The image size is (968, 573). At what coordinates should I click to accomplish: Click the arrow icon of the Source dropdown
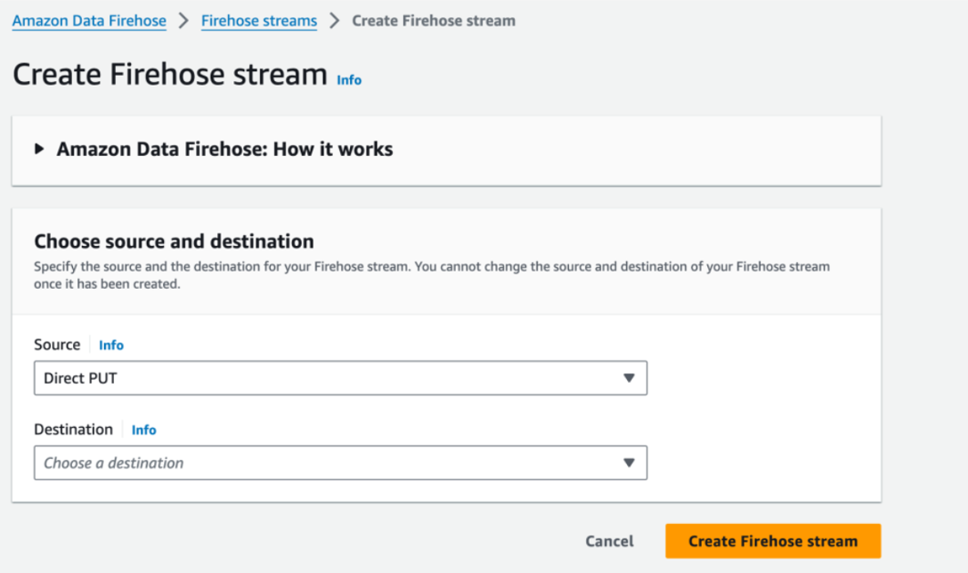(x=628, y=378)
